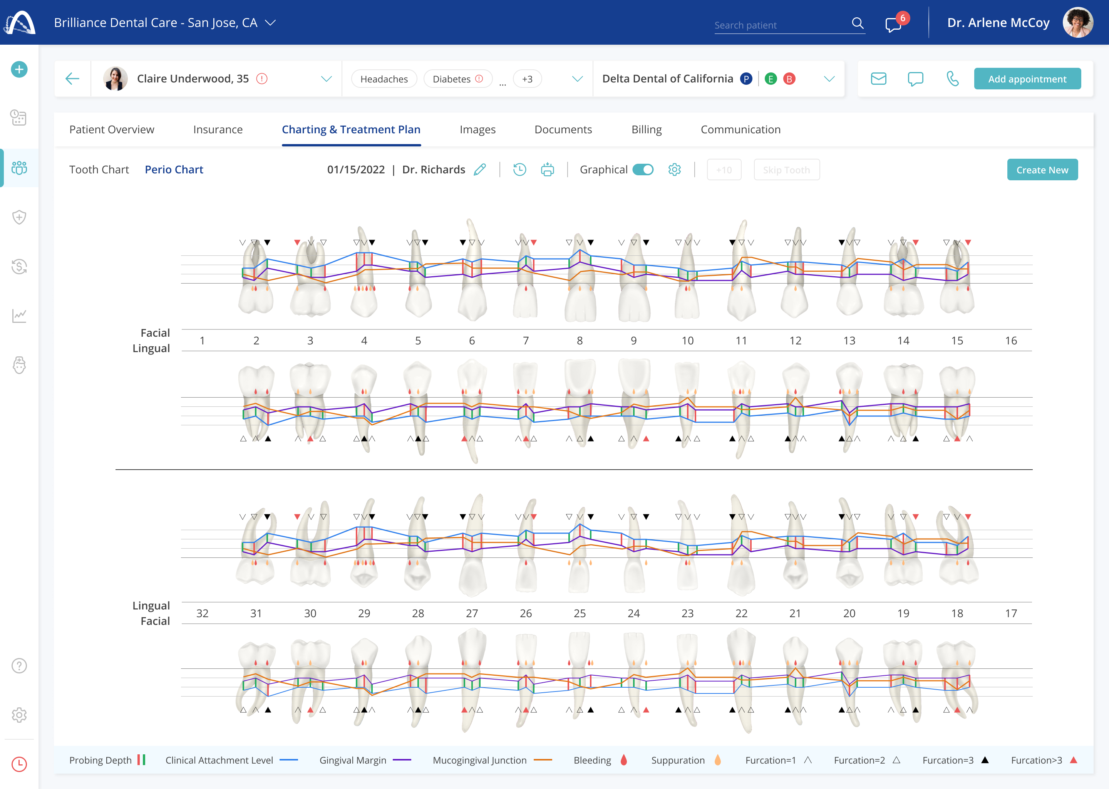This screenshot has width=1109, height=789.
Task: Open perio chart history clock icon
Action: click(x=519, y=170)
